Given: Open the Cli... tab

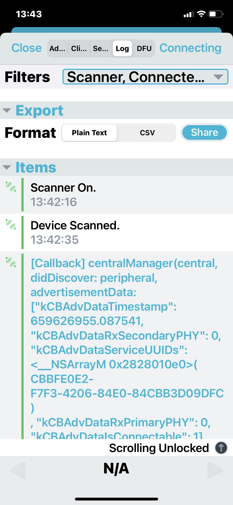Looking at the screenshot, I should coord(79,48).
